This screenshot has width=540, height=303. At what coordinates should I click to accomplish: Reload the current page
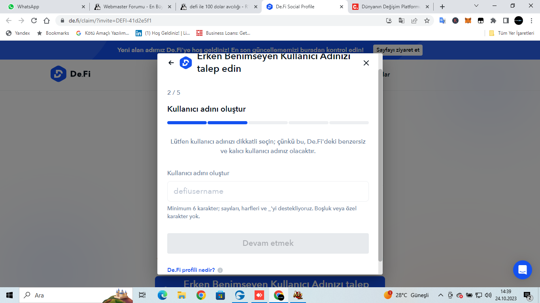34,21
